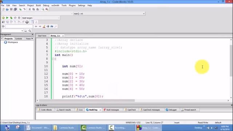Stop debugger with black X icon
Image resolution: width=233 pixels, height=131 pixels.
[27, 22]
